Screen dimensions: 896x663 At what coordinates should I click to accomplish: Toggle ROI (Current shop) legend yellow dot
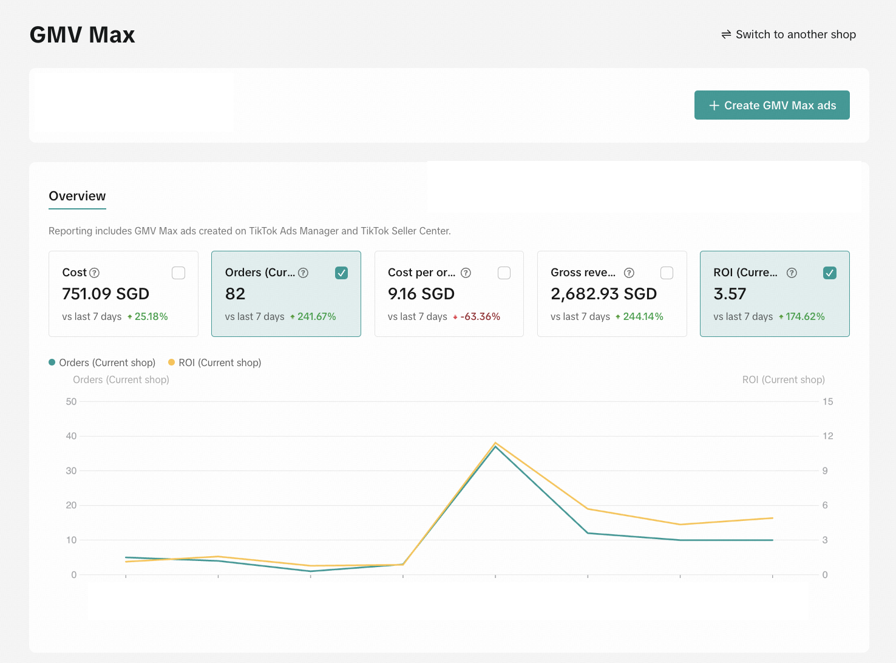pos(172,362)
